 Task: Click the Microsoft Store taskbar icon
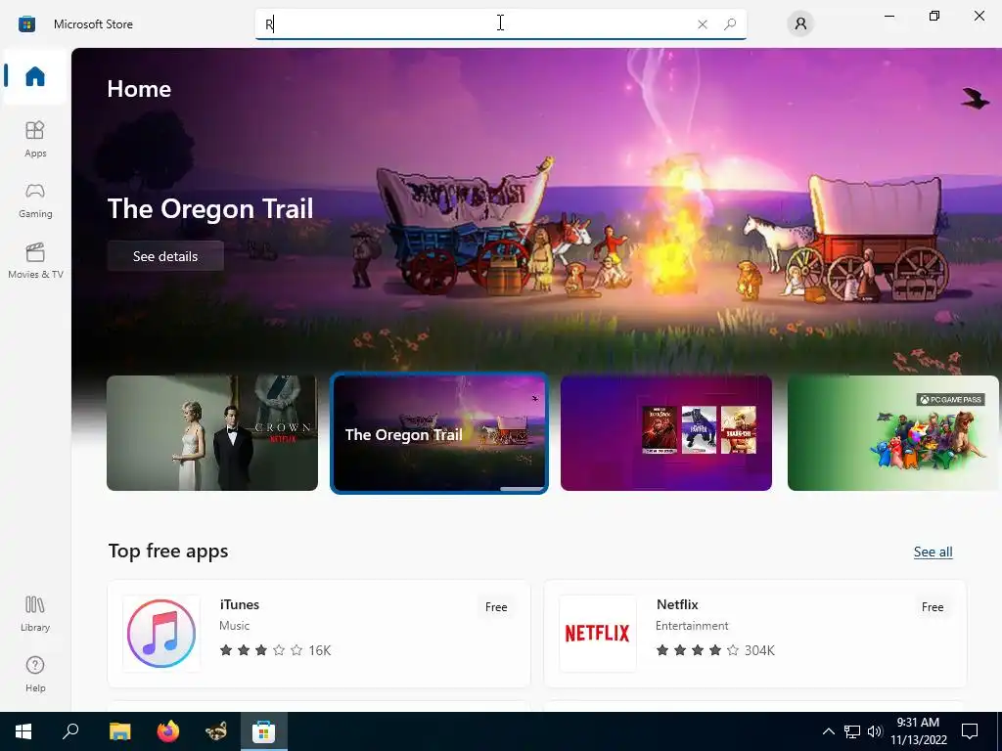pyautogui.click(x=263, y=731)
